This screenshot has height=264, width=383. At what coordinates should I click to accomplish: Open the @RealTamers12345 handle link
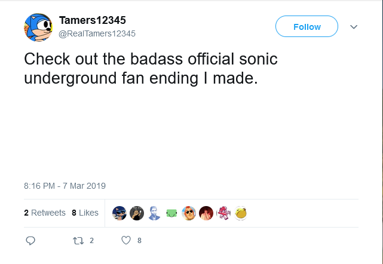click(x=97, y=34)
